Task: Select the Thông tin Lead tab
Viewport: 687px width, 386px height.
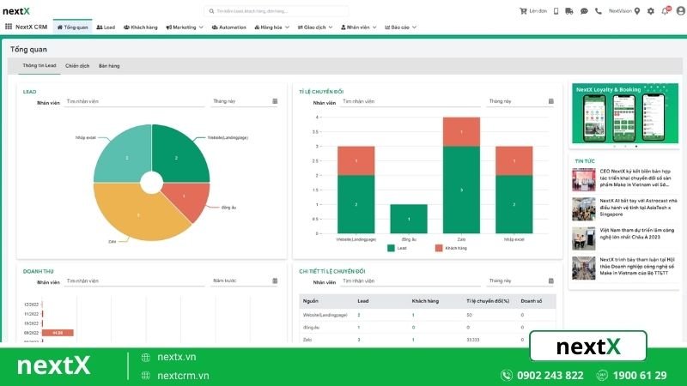Action: tap(40, 66)
